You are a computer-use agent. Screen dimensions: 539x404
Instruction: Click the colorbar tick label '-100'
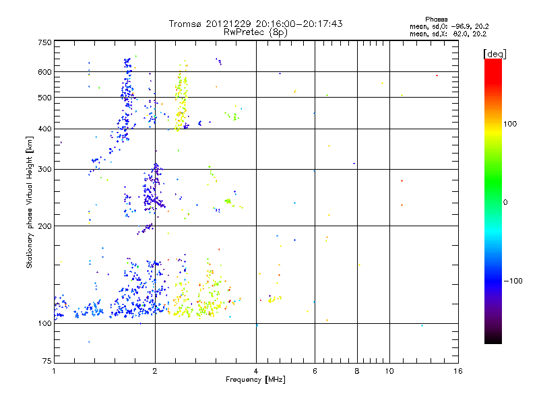(513, 281)
